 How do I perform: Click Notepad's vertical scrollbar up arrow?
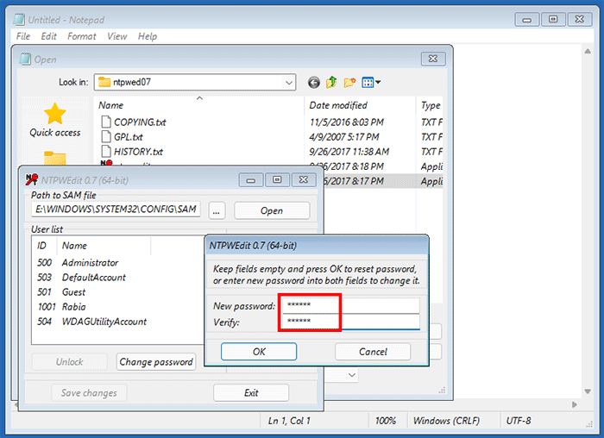pos(588,51)
